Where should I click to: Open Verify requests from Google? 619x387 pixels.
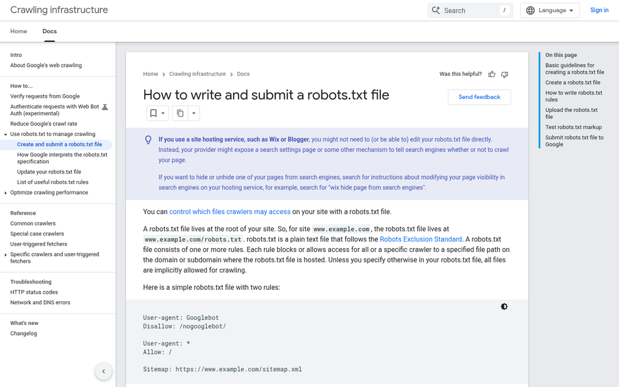click(x=45, y=96)
